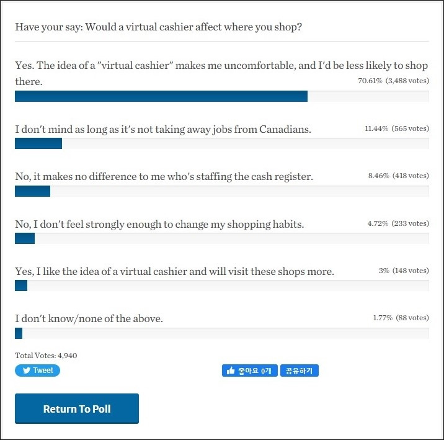Click the Twitter bird icon on Tweet button
Viewport: 444px width, 440px height.
pyautogui.click(x=27, y=370)
